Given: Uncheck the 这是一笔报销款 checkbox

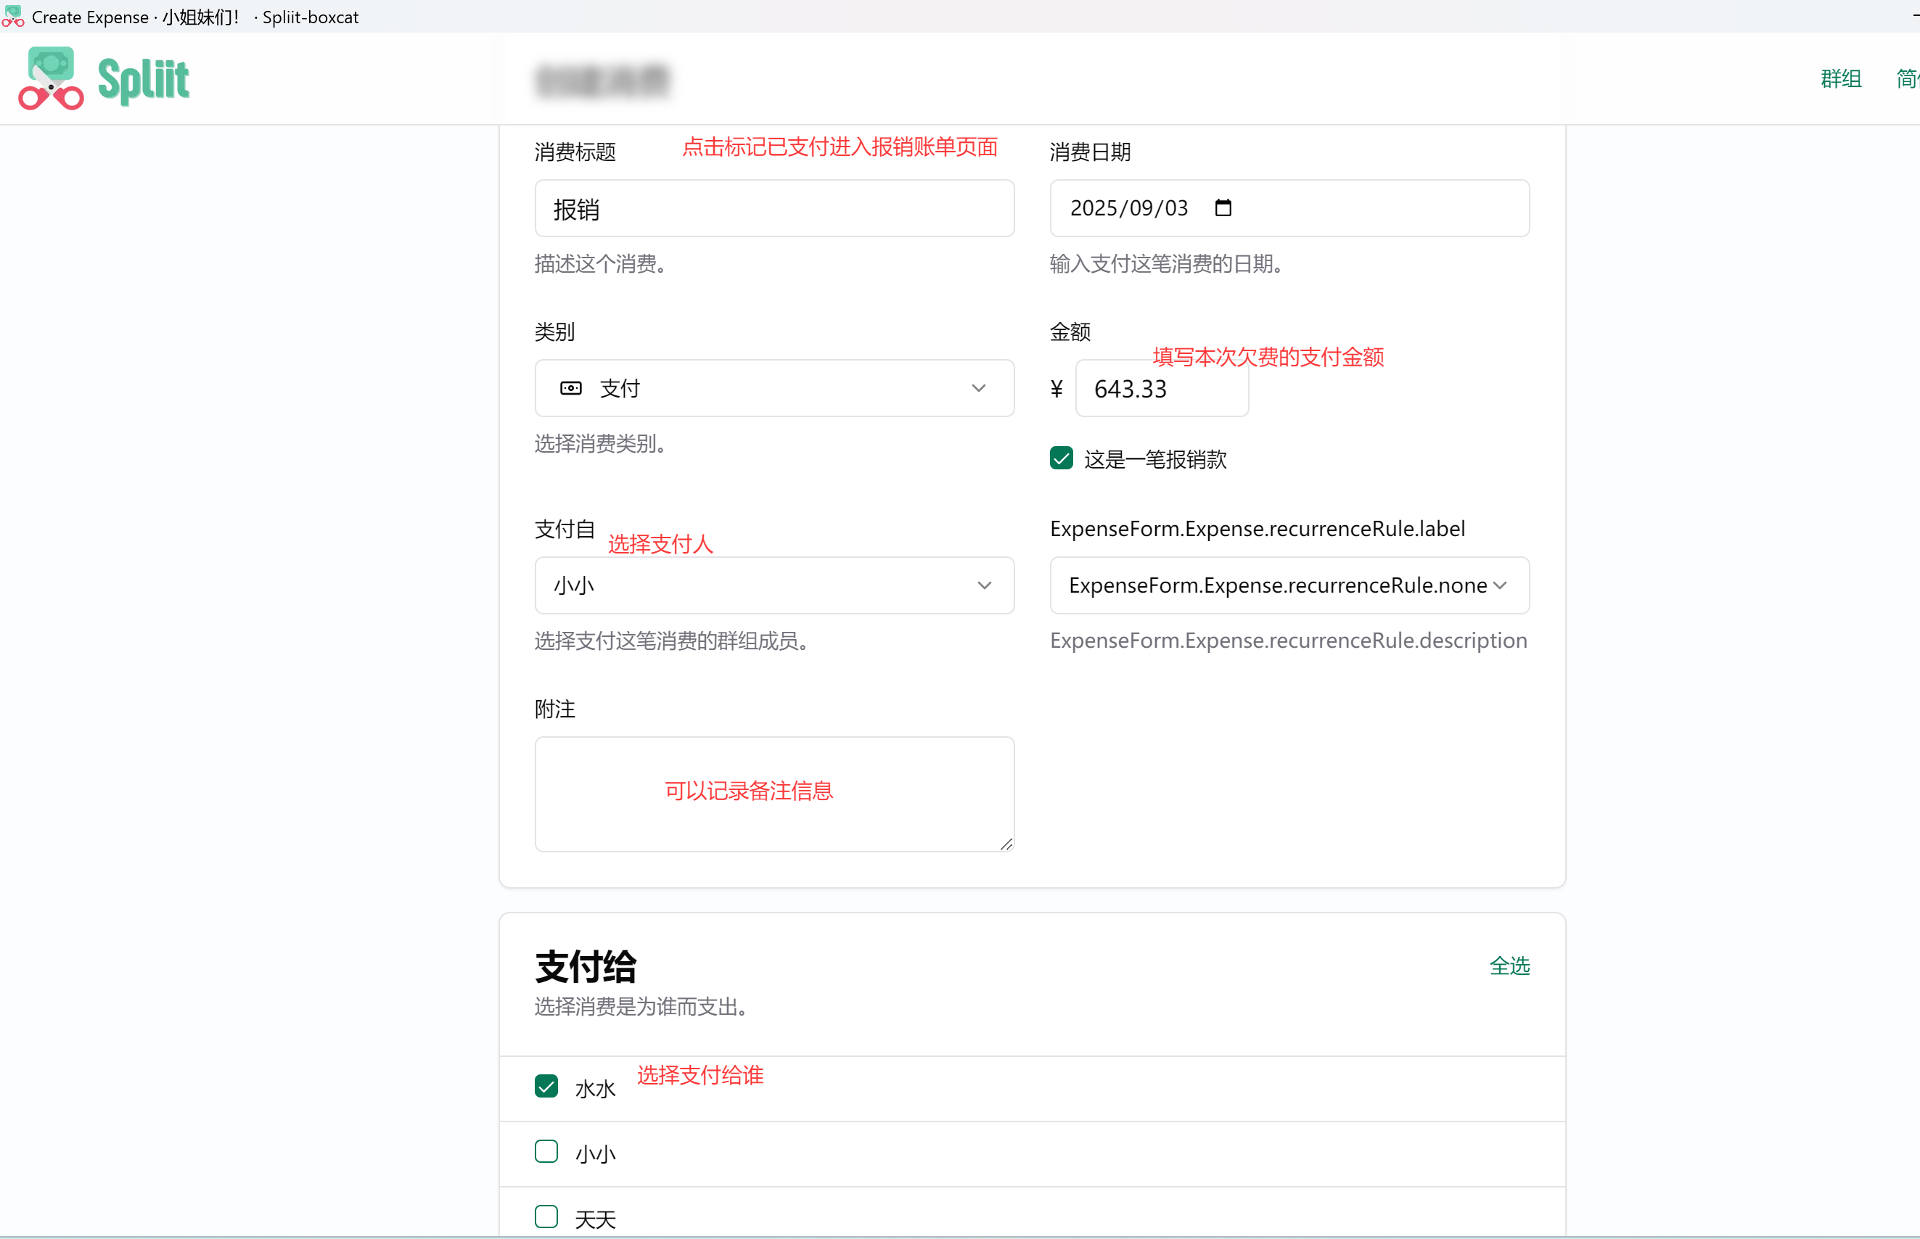Looking at the screenshot, I should pos(1062,458).
